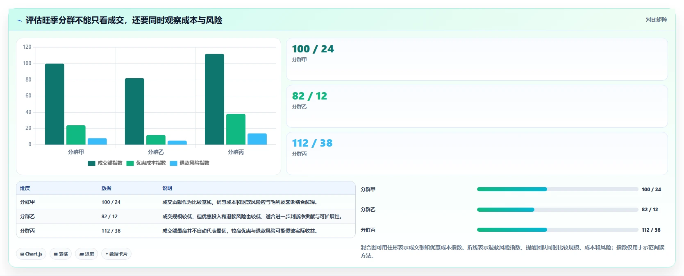Click the 分群丙 progress row label
This screenshot has height=276, width=684.
[x=368, y=230]
